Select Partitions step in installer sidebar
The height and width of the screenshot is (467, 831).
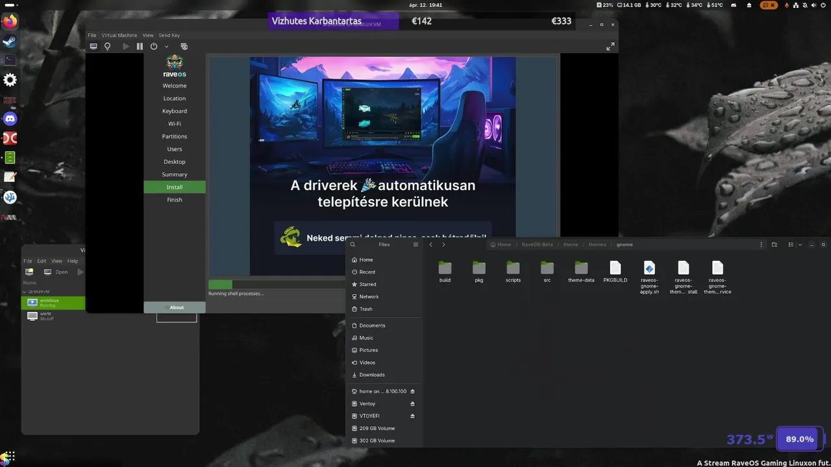(175, 136)
